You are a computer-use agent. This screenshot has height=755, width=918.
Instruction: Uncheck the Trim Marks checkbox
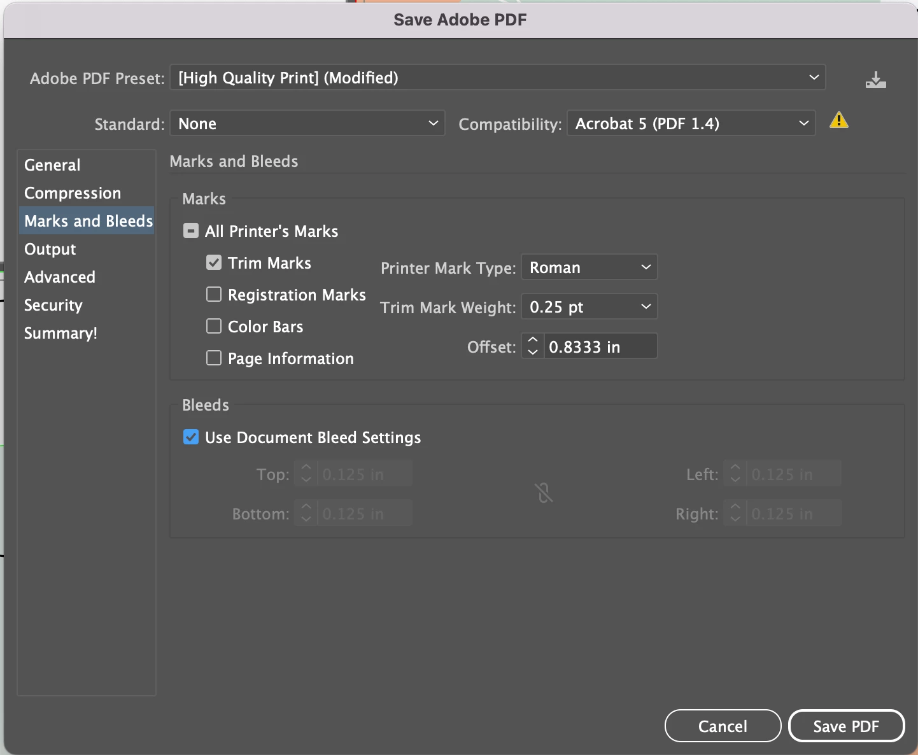(214, 262)
